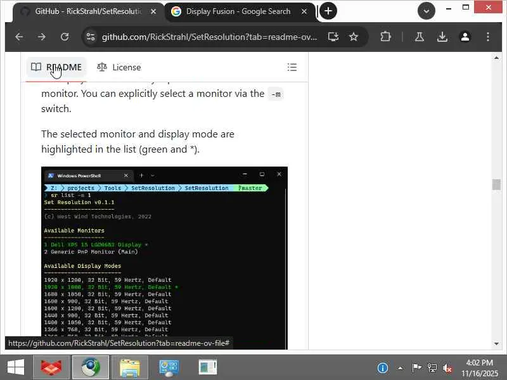
Task: Open the Chromium browser taskbar icon
Action: click(x=91, y=367)
